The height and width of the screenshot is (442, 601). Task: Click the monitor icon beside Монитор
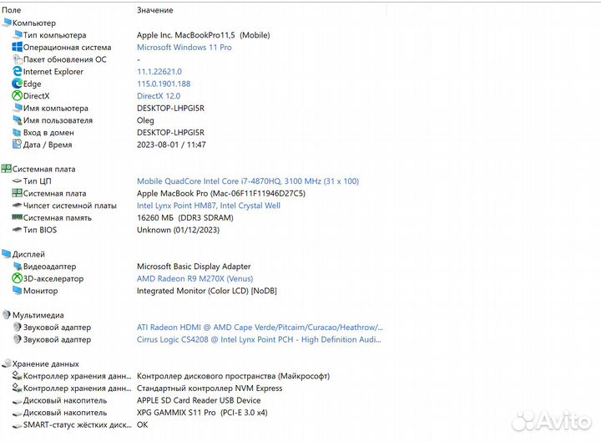tap(17, 291)
